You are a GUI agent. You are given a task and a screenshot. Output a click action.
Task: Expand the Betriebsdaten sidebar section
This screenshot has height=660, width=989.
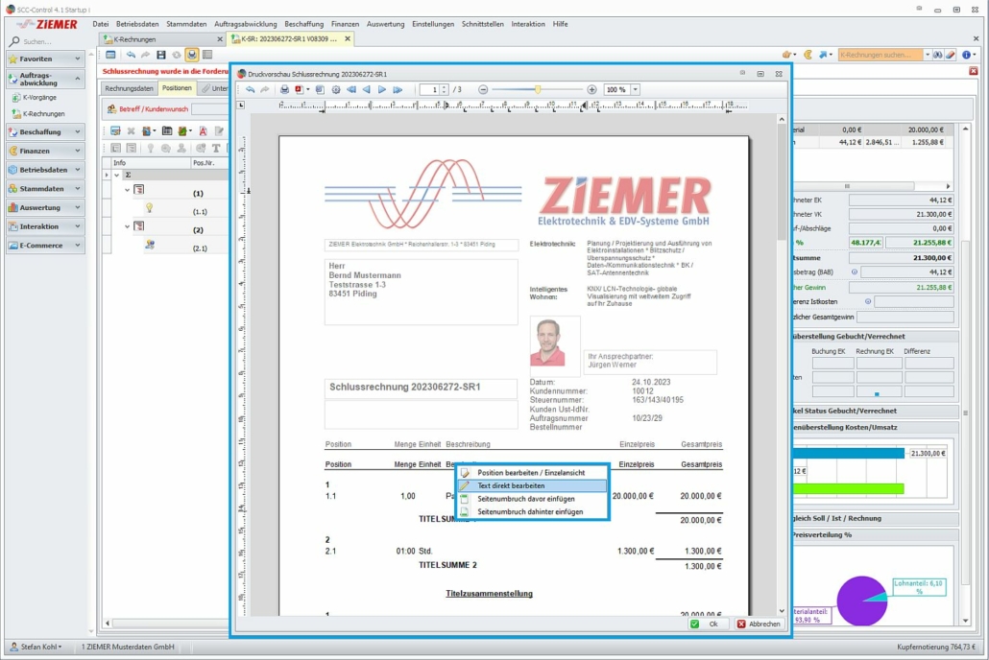pyautogui.click(x=45, y=170)
